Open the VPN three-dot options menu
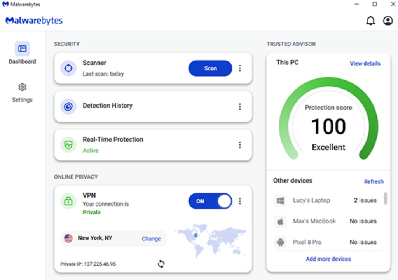Viewport: 398px width, 280px height. (x=240, y=201)
